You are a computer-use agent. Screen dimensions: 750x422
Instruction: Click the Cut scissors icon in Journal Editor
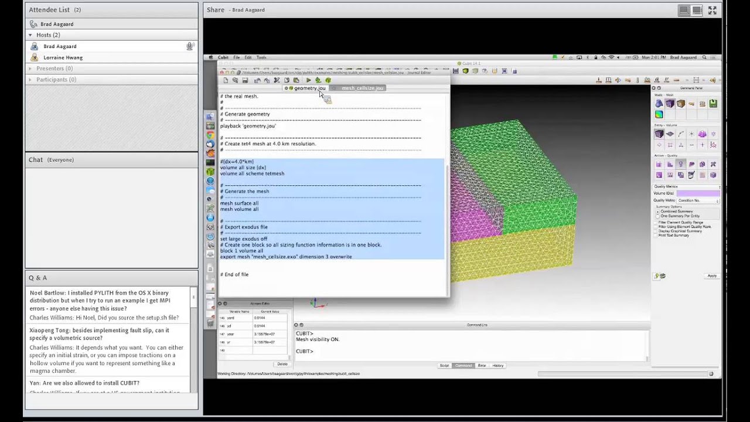[x=277, y=80]
